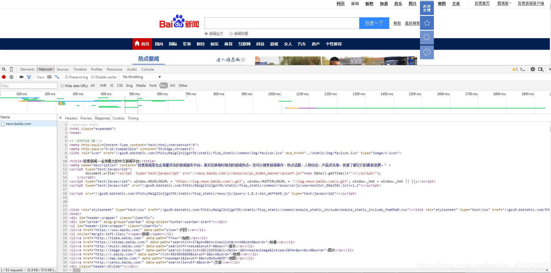Toggle capture screenshots camera icon

(x=21, y=77)
